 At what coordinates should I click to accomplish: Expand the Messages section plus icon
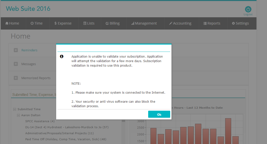[x=16, y=64]
